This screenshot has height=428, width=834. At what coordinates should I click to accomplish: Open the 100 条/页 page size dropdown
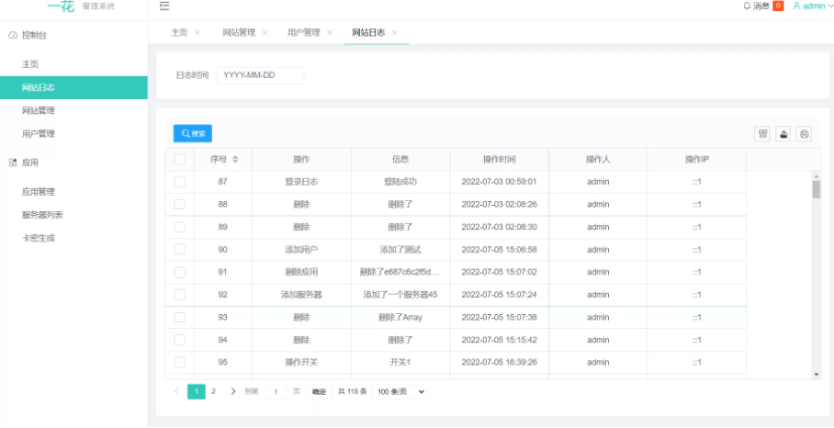pyautogui.click(x=400, y=391)
